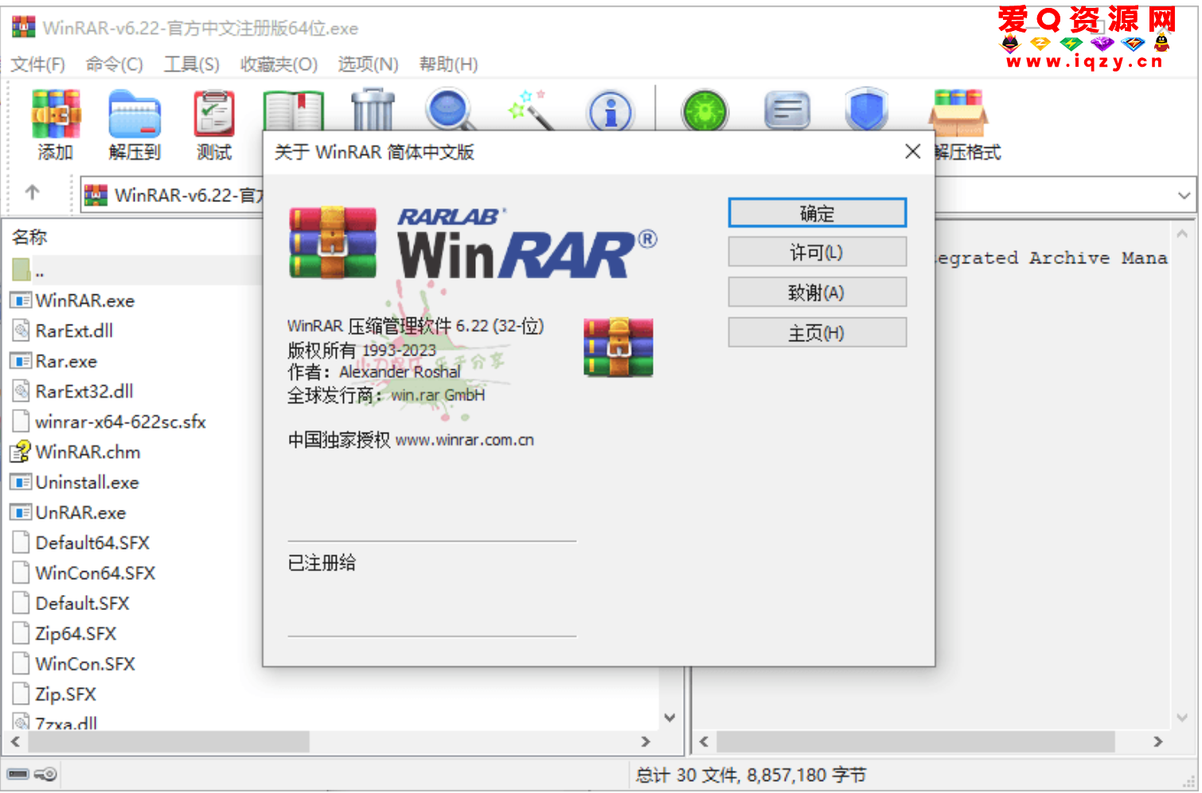Close the About WinRAR dialog
1202x793 pixels.
pyautogui.click(x=913, y=151)
